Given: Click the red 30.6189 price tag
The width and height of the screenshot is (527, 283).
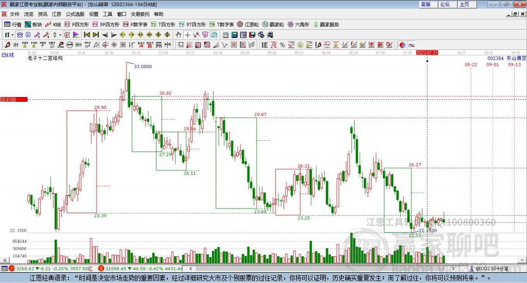Looking at the screenshot, I should 14,99.
